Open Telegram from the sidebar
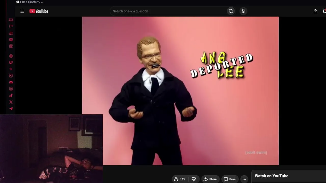 tap(11, 109)
